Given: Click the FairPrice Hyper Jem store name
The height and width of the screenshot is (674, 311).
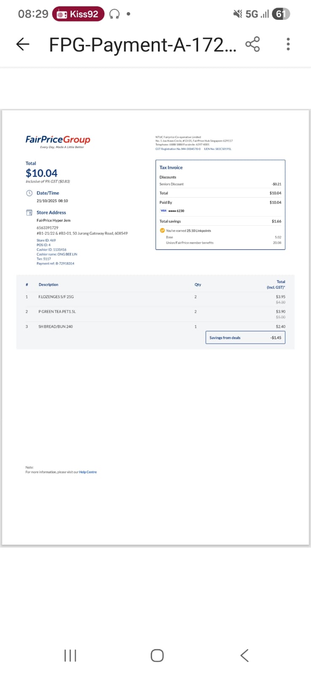Looking at the screenshot, I should (x=54, y=220).
